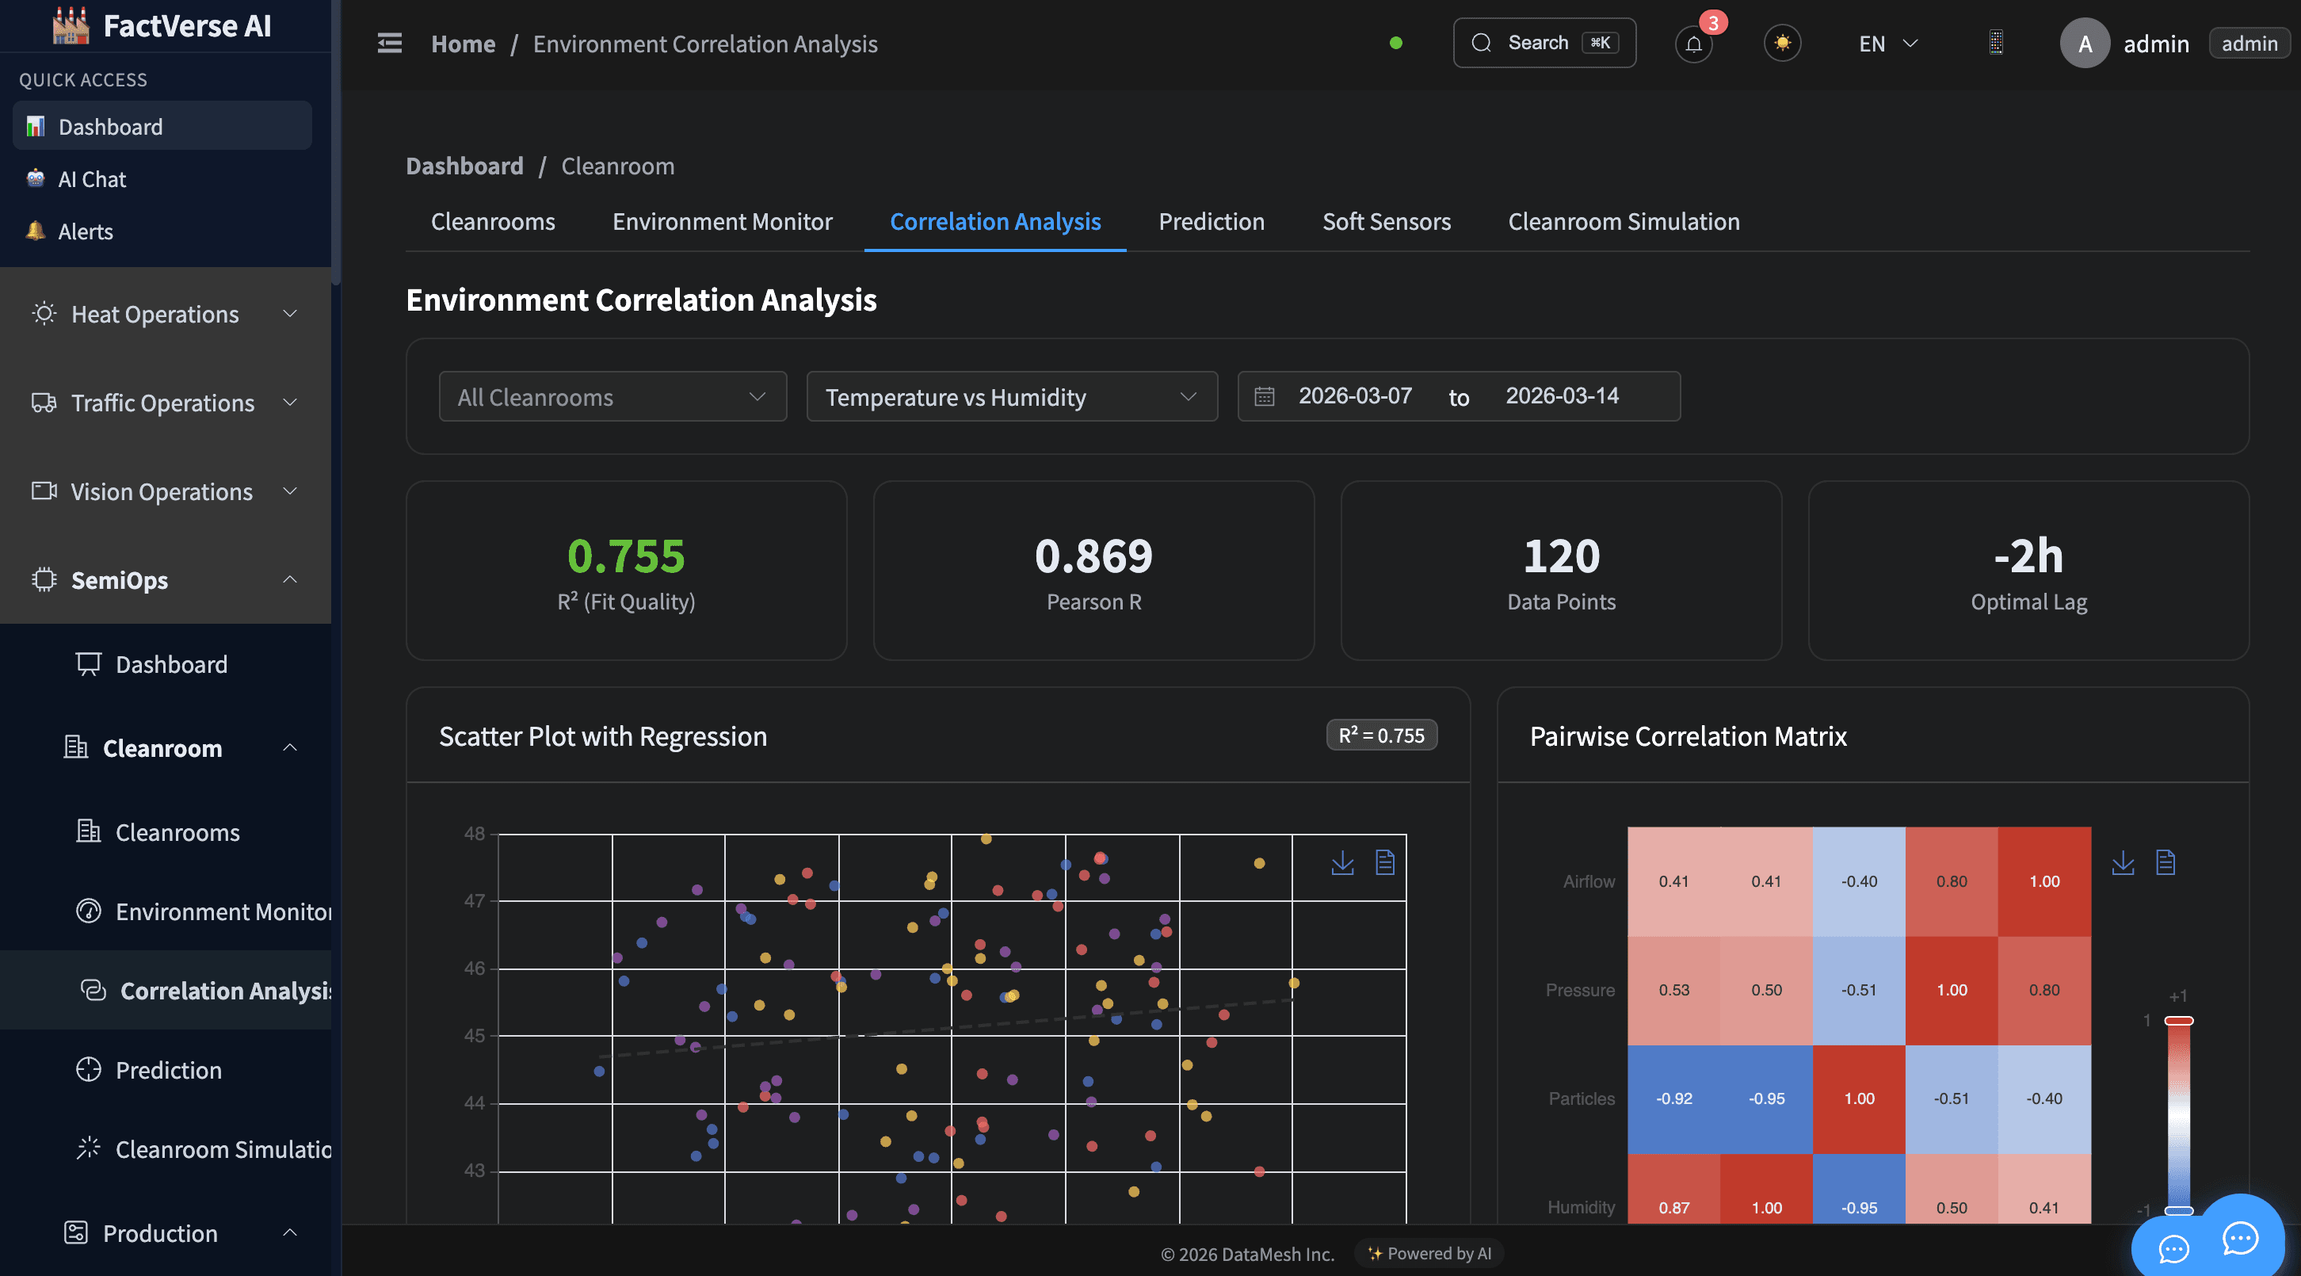Open AI Chat in quick access
The height and width of the screenshot is (1276, 2301).
(x=91, y=178)
